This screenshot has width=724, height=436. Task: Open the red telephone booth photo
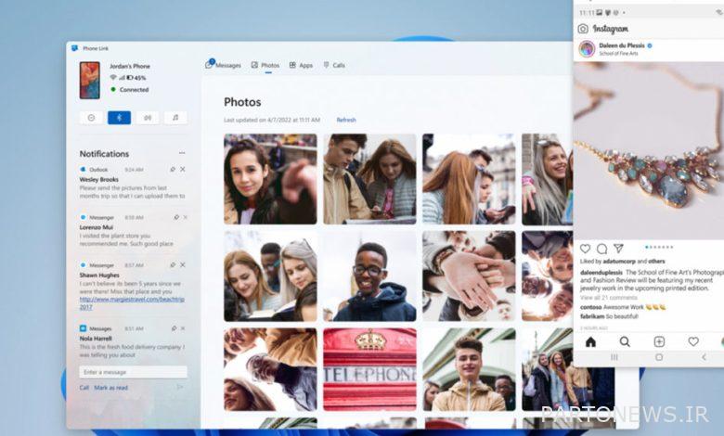point(369,369)
